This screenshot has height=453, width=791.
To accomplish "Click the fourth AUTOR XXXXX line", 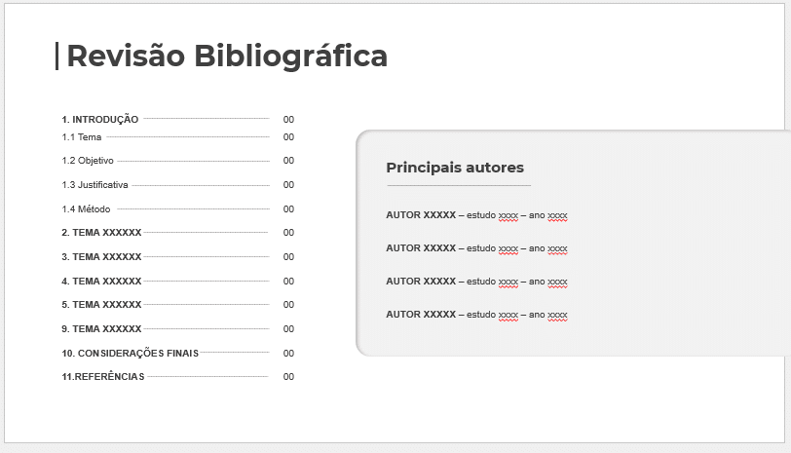I will [x=476, y=315].
